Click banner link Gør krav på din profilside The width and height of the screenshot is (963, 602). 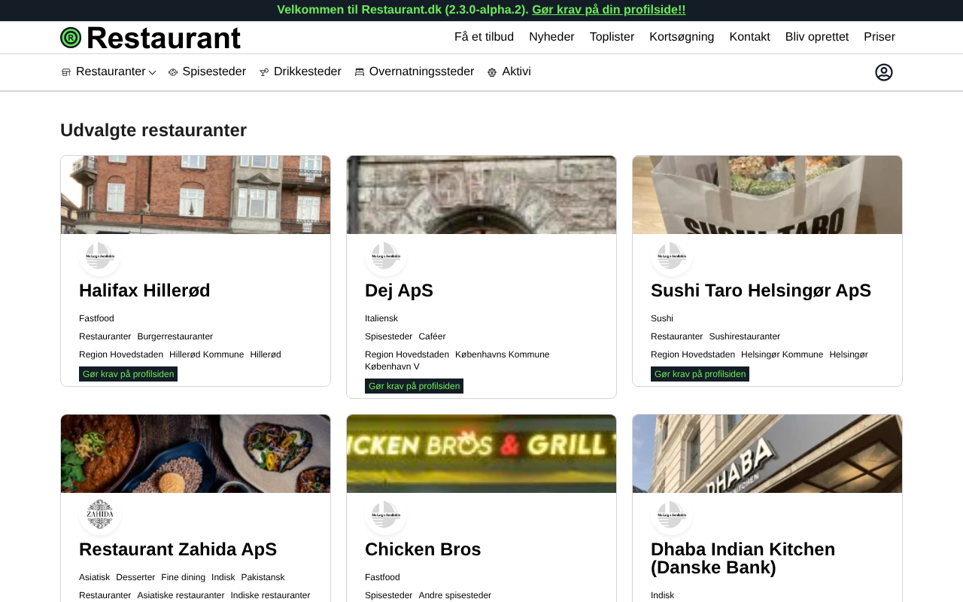click(x=609, y=10)
